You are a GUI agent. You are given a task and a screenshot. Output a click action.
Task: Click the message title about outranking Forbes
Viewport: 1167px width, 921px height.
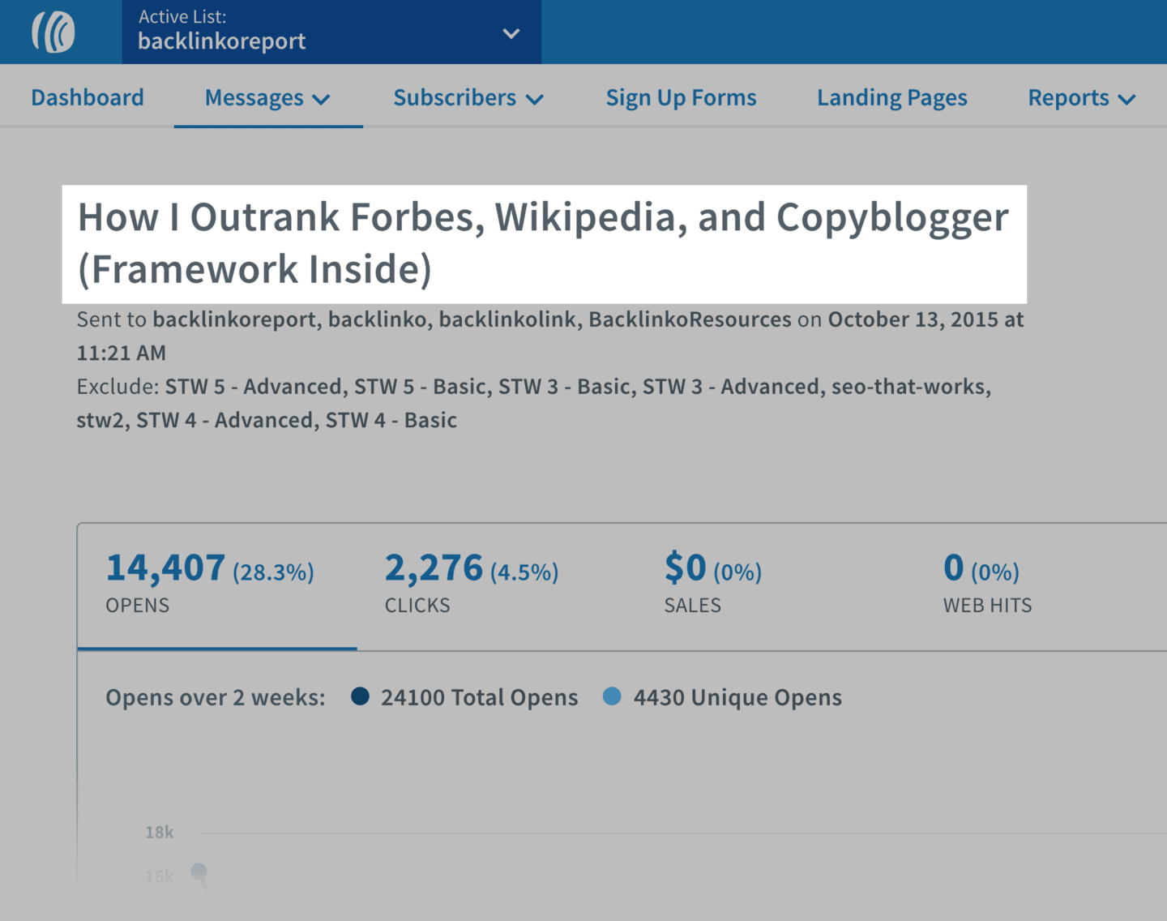tap(543, 243)
